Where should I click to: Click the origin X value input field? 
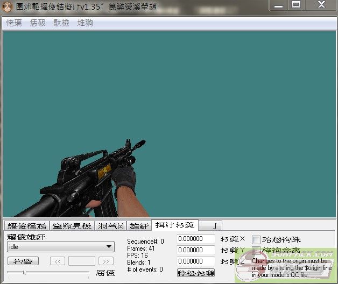[196, 239]
